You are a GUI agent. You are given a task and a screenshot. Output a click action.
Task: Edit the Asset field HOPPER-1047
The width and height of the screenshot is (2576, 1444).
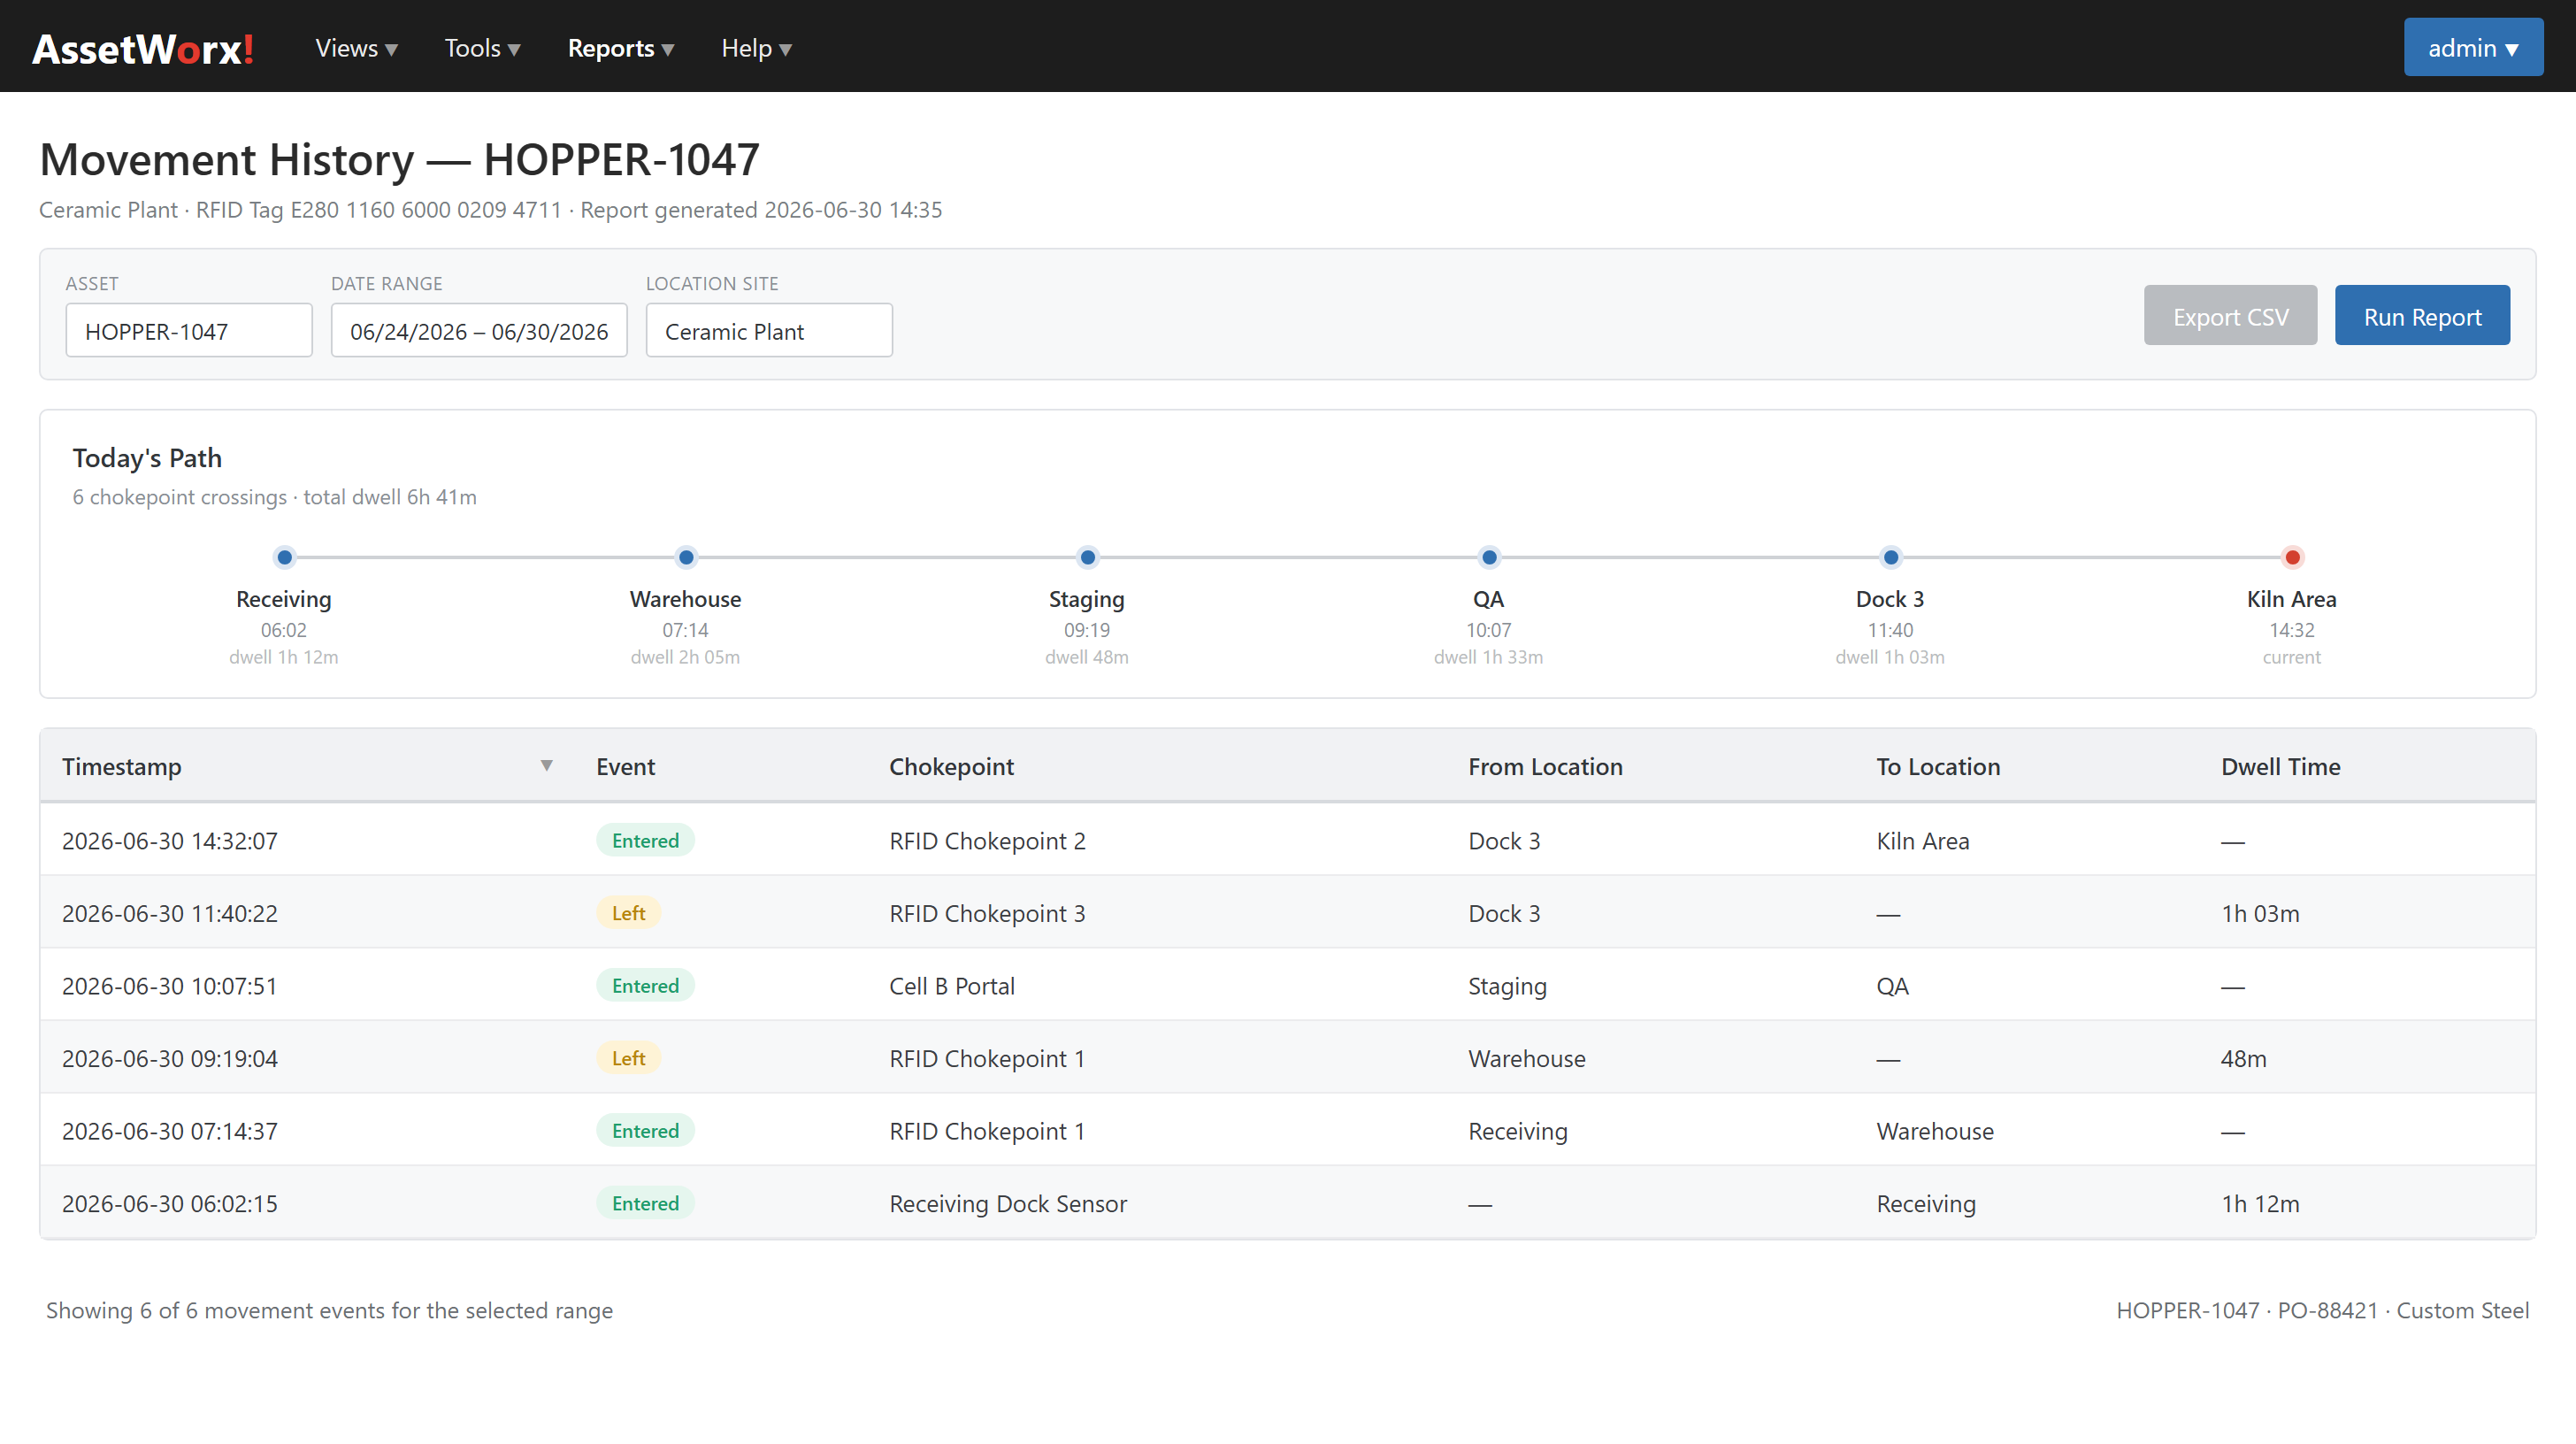[x=189, y=331]
